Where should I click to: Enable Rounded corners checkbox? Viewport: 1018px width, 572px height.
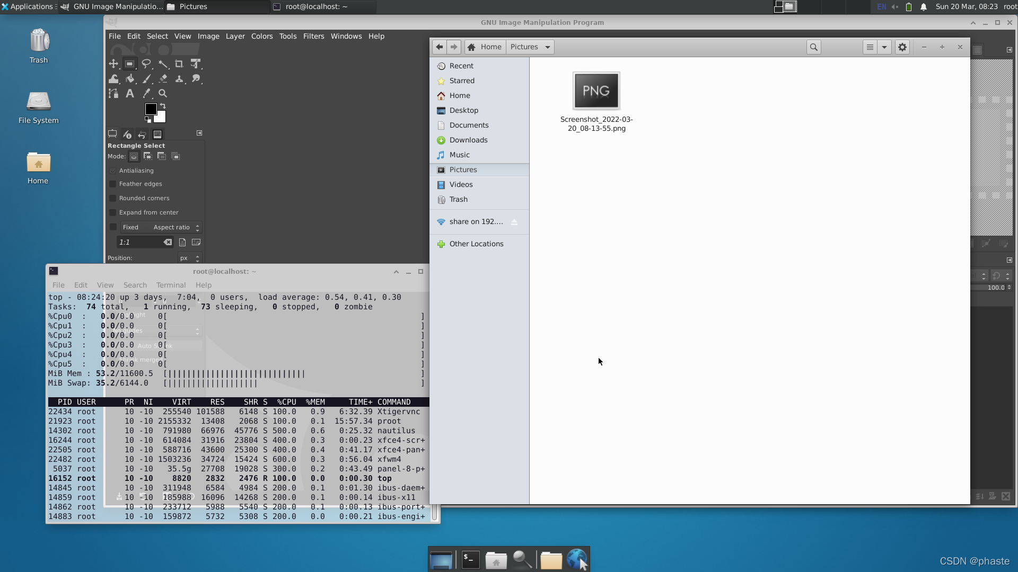point(113,199)
